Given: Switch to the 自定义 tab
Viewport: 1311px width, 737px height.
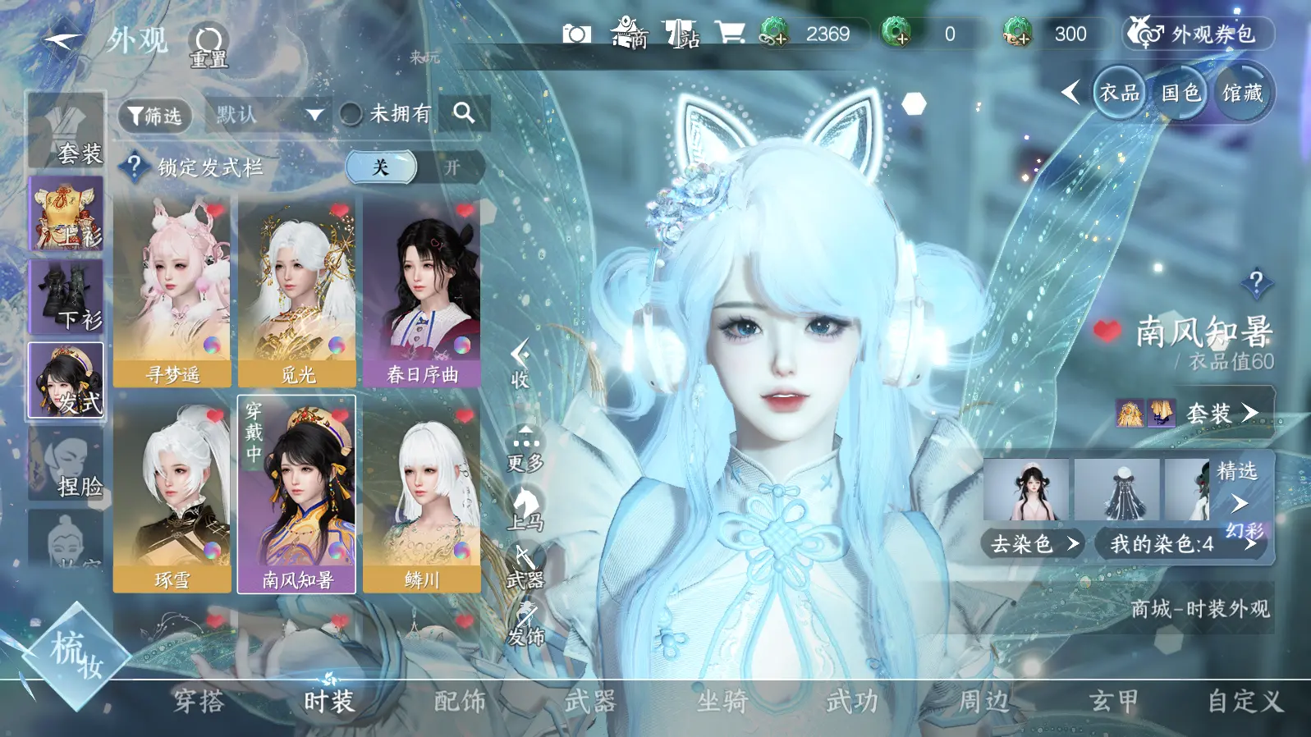Looking at the screenshot, I should (1245, 702).
